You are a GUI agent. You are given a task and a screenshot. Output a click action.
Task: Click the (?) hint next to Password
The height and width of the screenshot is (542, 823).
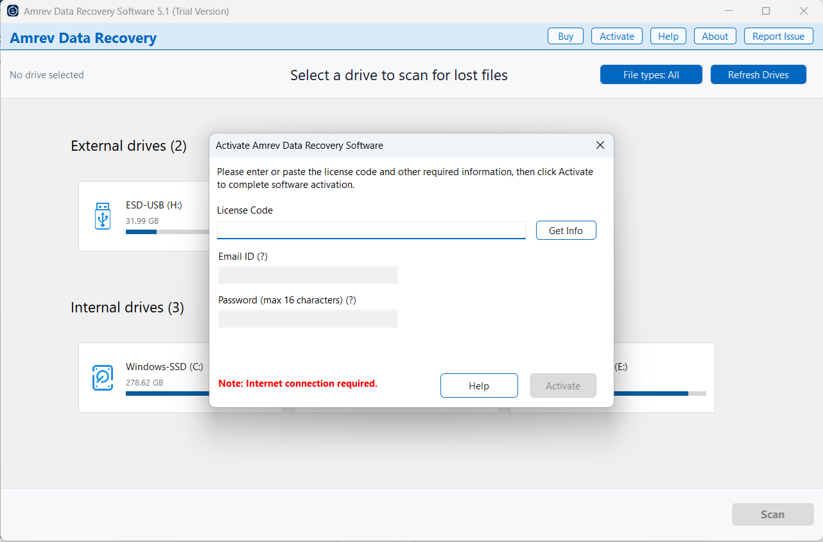coord(351,300)
